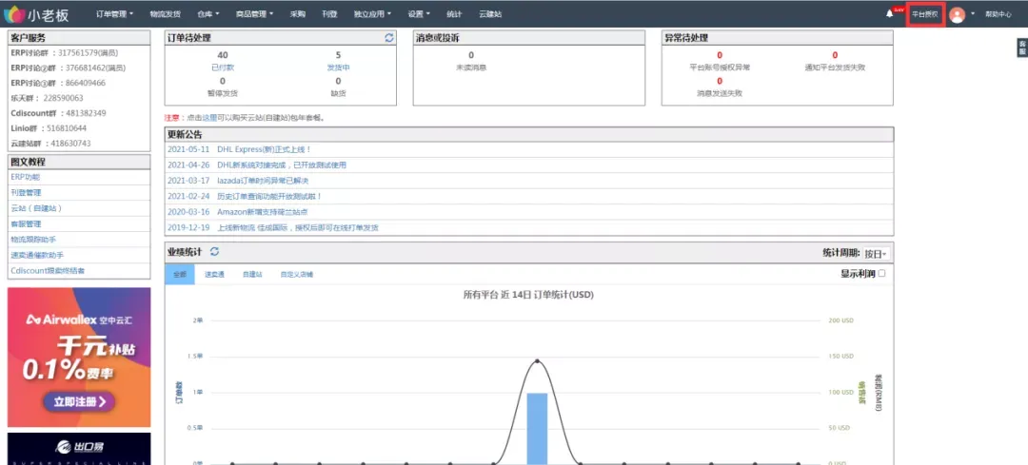Expand the 商品管理 menu
Screen dimensions: 1028x465
pyautogui.click(x=254, y=13)
